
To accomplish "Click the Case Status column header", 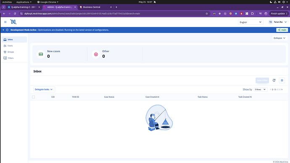I will 109,97.
